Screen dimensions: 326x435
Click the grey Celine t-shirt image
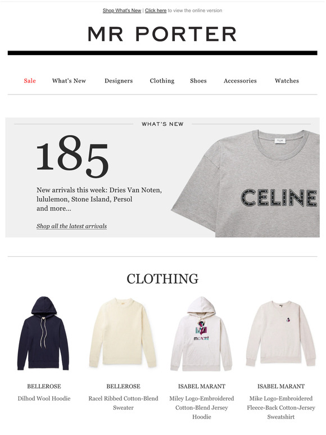(x=246, y=183)
